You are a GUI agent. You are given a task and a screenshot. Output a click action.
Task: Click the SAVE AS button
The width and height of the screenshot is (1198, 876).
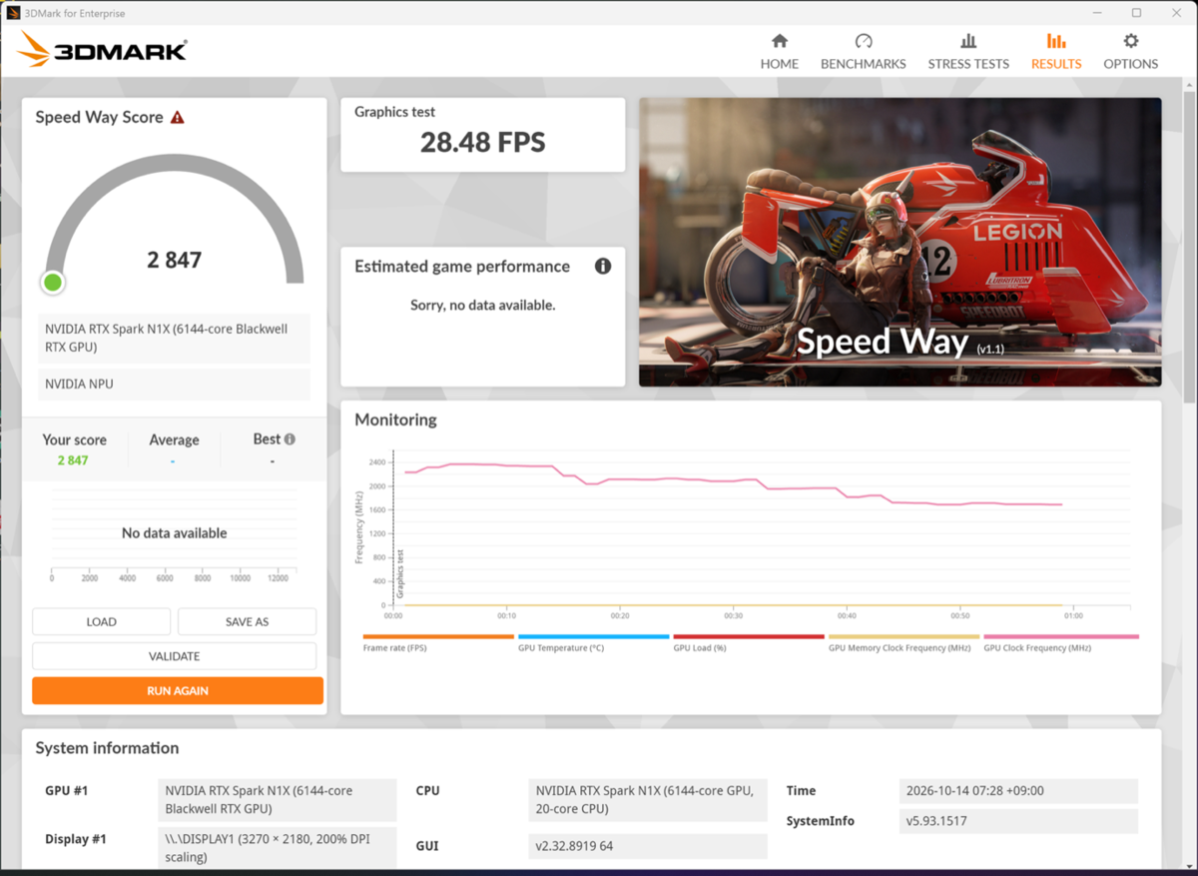click(247, 621)
